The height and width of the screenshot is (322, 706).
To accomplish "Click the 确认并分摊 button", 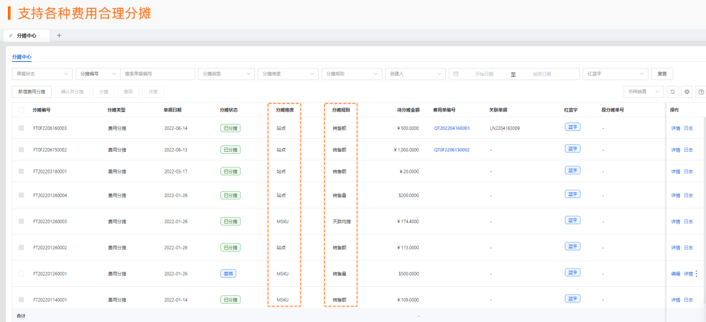I will (x=73, y=92).
